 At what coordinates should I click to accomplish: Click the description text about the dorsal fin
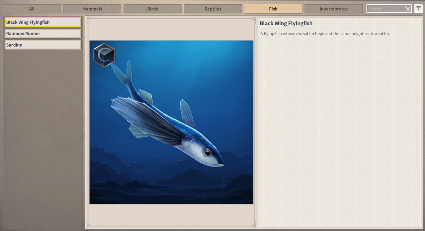point(325,34)
